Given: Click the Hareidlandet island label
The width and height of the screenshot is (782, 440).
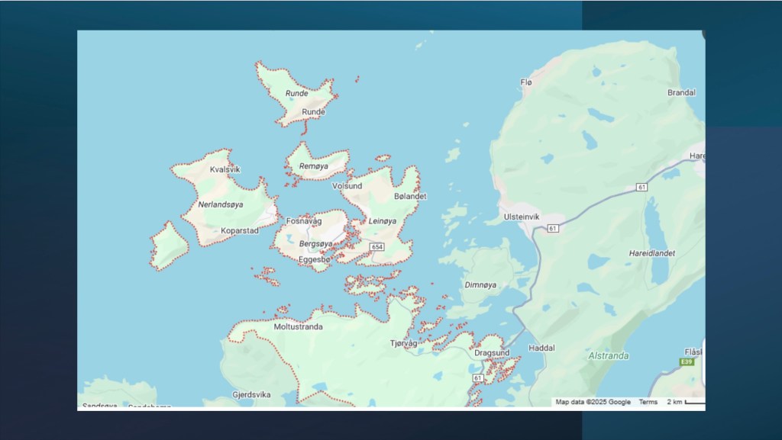Looking at the screenshot, I should click(x=653, y=251).
